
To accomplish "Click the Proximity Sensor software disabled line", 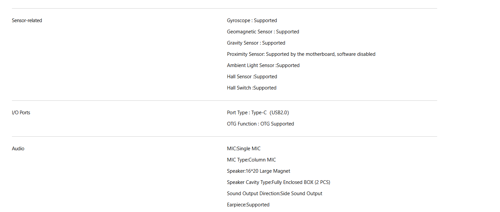I will click(x=301, y=54).
